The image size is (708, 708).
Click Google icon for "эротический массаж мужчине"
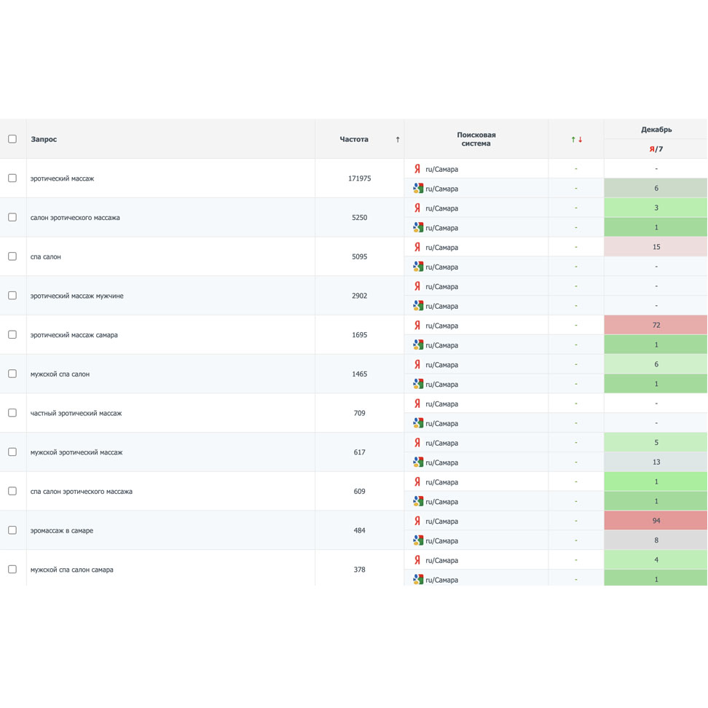click(x=418, y=306)
